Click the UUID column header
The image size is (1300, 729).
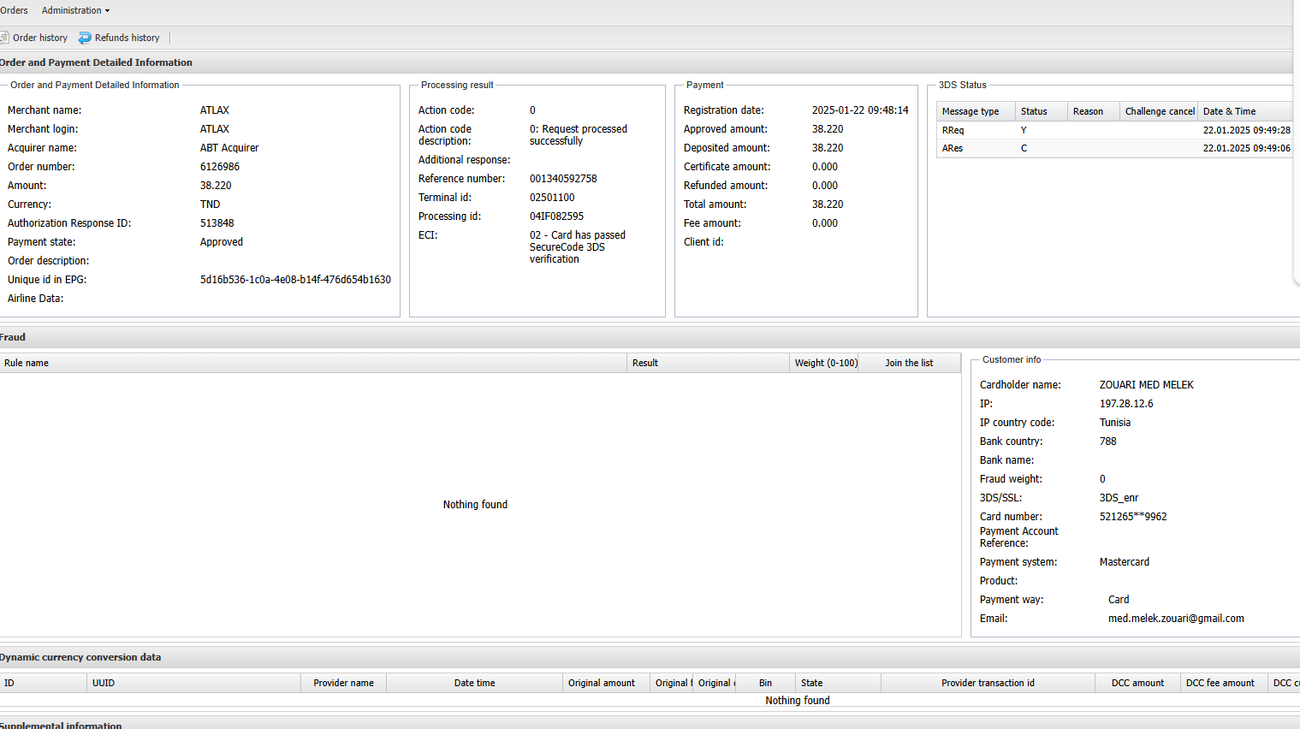tap(104, 683)
